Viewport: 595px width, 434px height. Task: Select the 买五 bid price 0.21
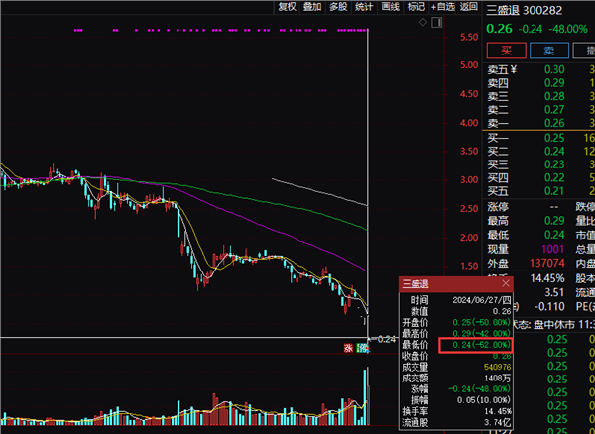pos(554,191)
